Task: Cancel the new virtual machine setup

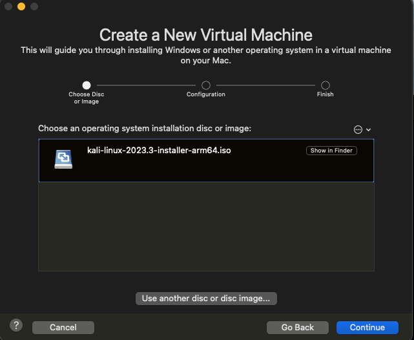Action: (x=63, y=328)
